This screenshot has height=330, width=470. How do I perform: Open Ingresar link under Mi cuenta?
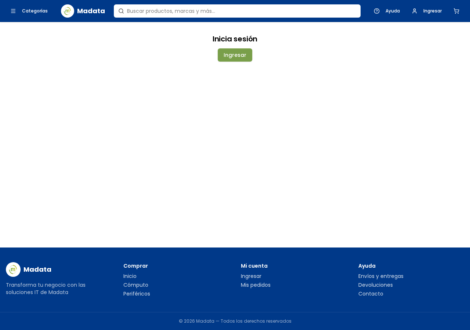(251, 276)
